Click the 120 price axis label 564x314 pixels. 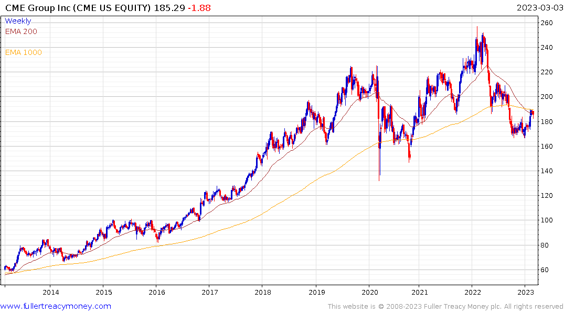click(x=547, y=196)
